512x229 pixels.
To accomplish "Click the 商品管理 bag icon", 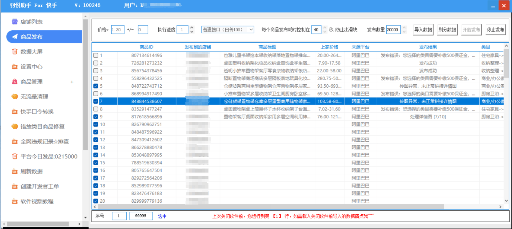I will (x=15, y=81).
